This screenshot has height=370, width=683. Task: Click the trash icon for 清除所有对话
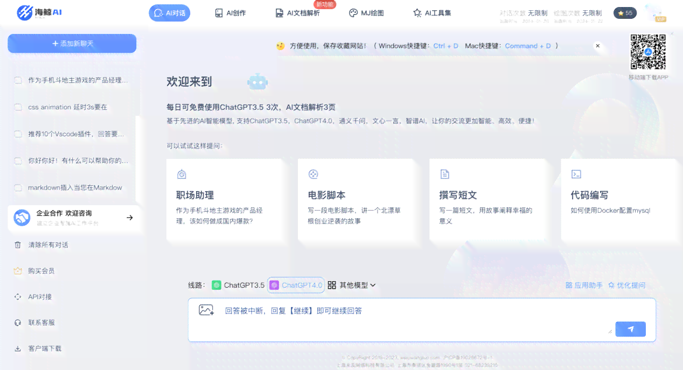click(x=18, y=245)
